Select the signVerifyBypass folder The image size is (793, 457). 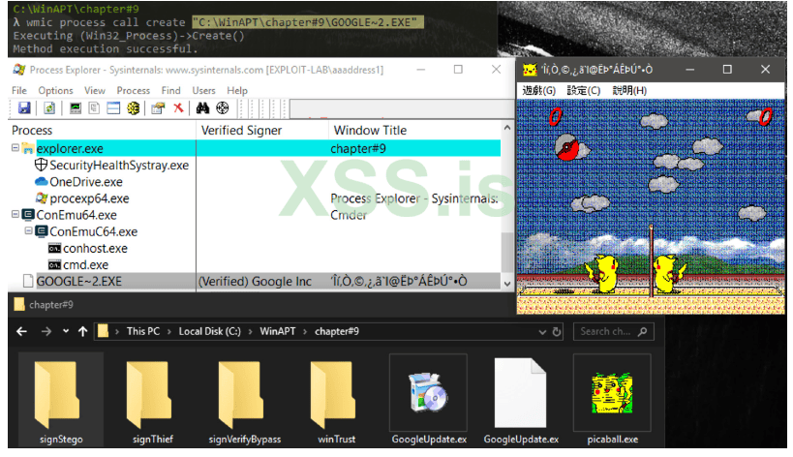click(x=245, y=402)
